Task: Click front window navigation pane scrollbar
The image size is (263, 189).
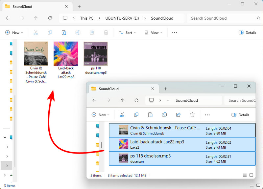Action: pyautogui.click(x=101, y=145)
